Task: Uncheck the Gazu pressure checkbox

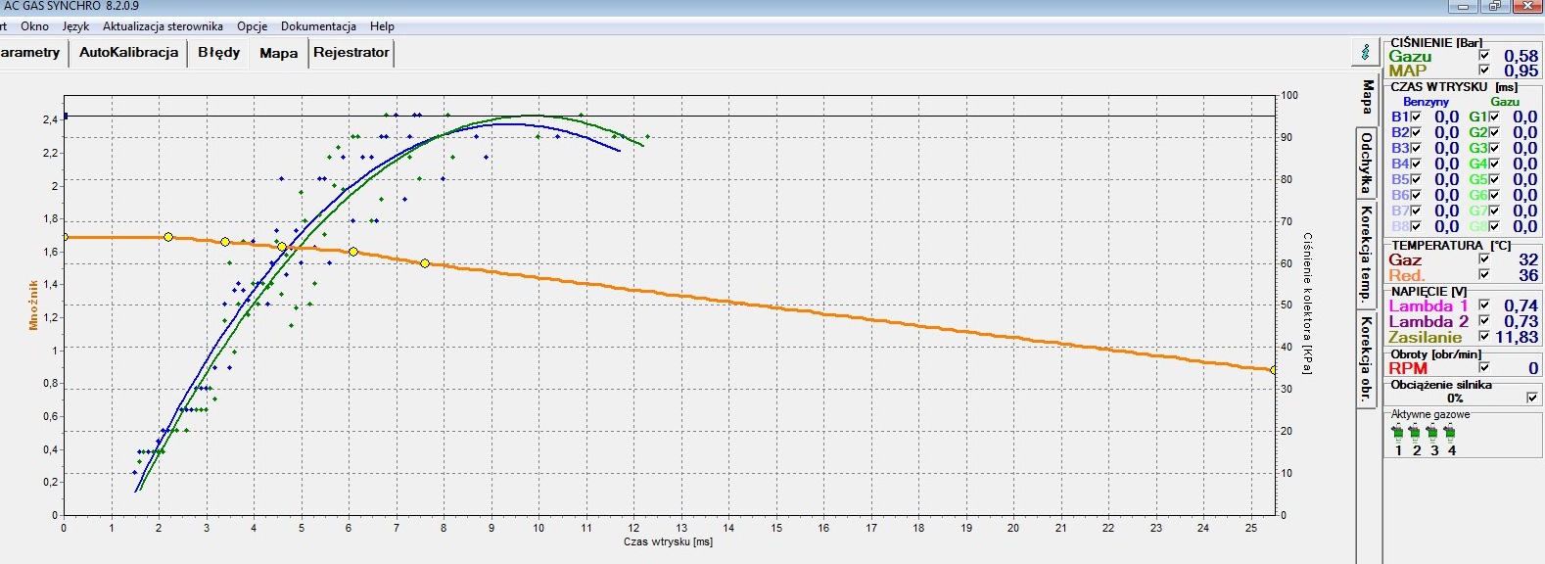Action: pos(1484,56)
